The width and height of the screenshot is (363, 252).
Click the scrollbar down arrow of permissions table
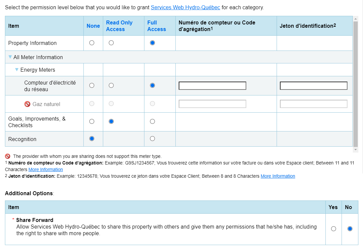pos(355,150)
